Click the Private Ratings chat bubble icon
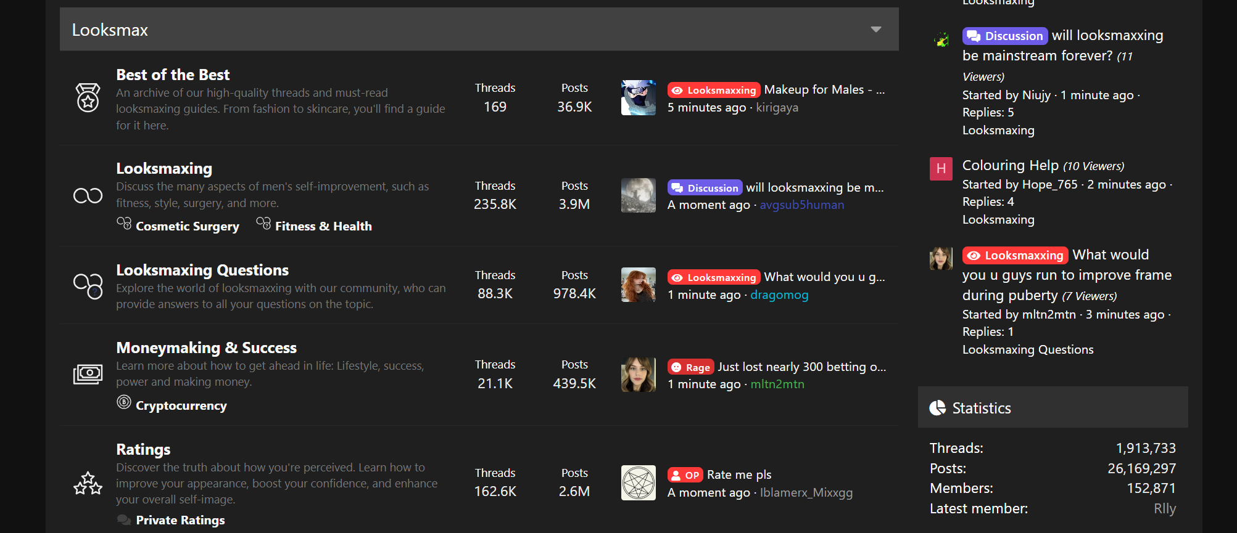Screen dimensions: 1237x533 click(124, 519)
